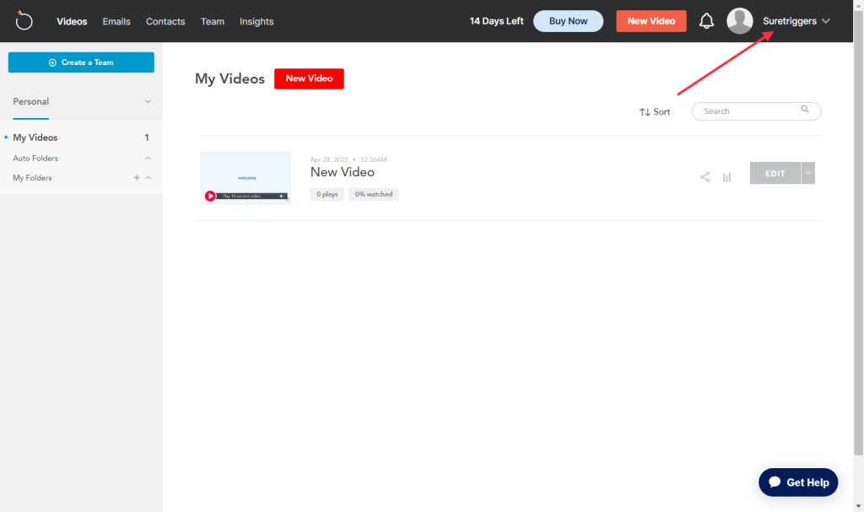Click the user avatar picture
Image resolution: width=864 pixels, height=512 pixels.
740,21
